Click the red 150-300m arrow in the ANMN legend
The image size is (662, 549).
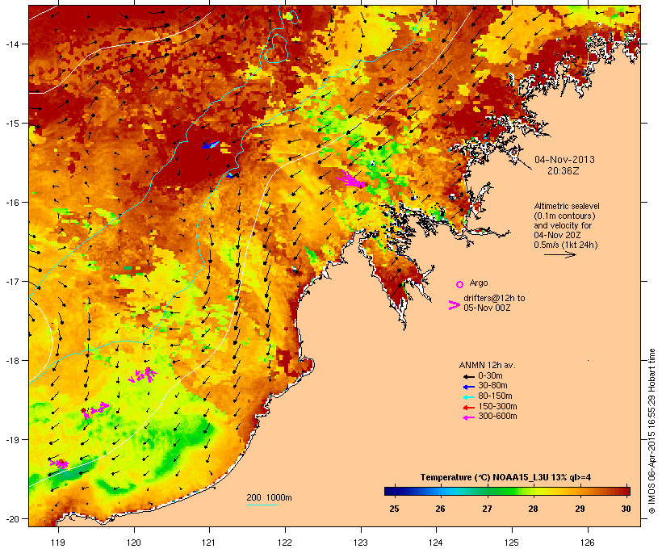pyautogui.click(x=468, y=408)
